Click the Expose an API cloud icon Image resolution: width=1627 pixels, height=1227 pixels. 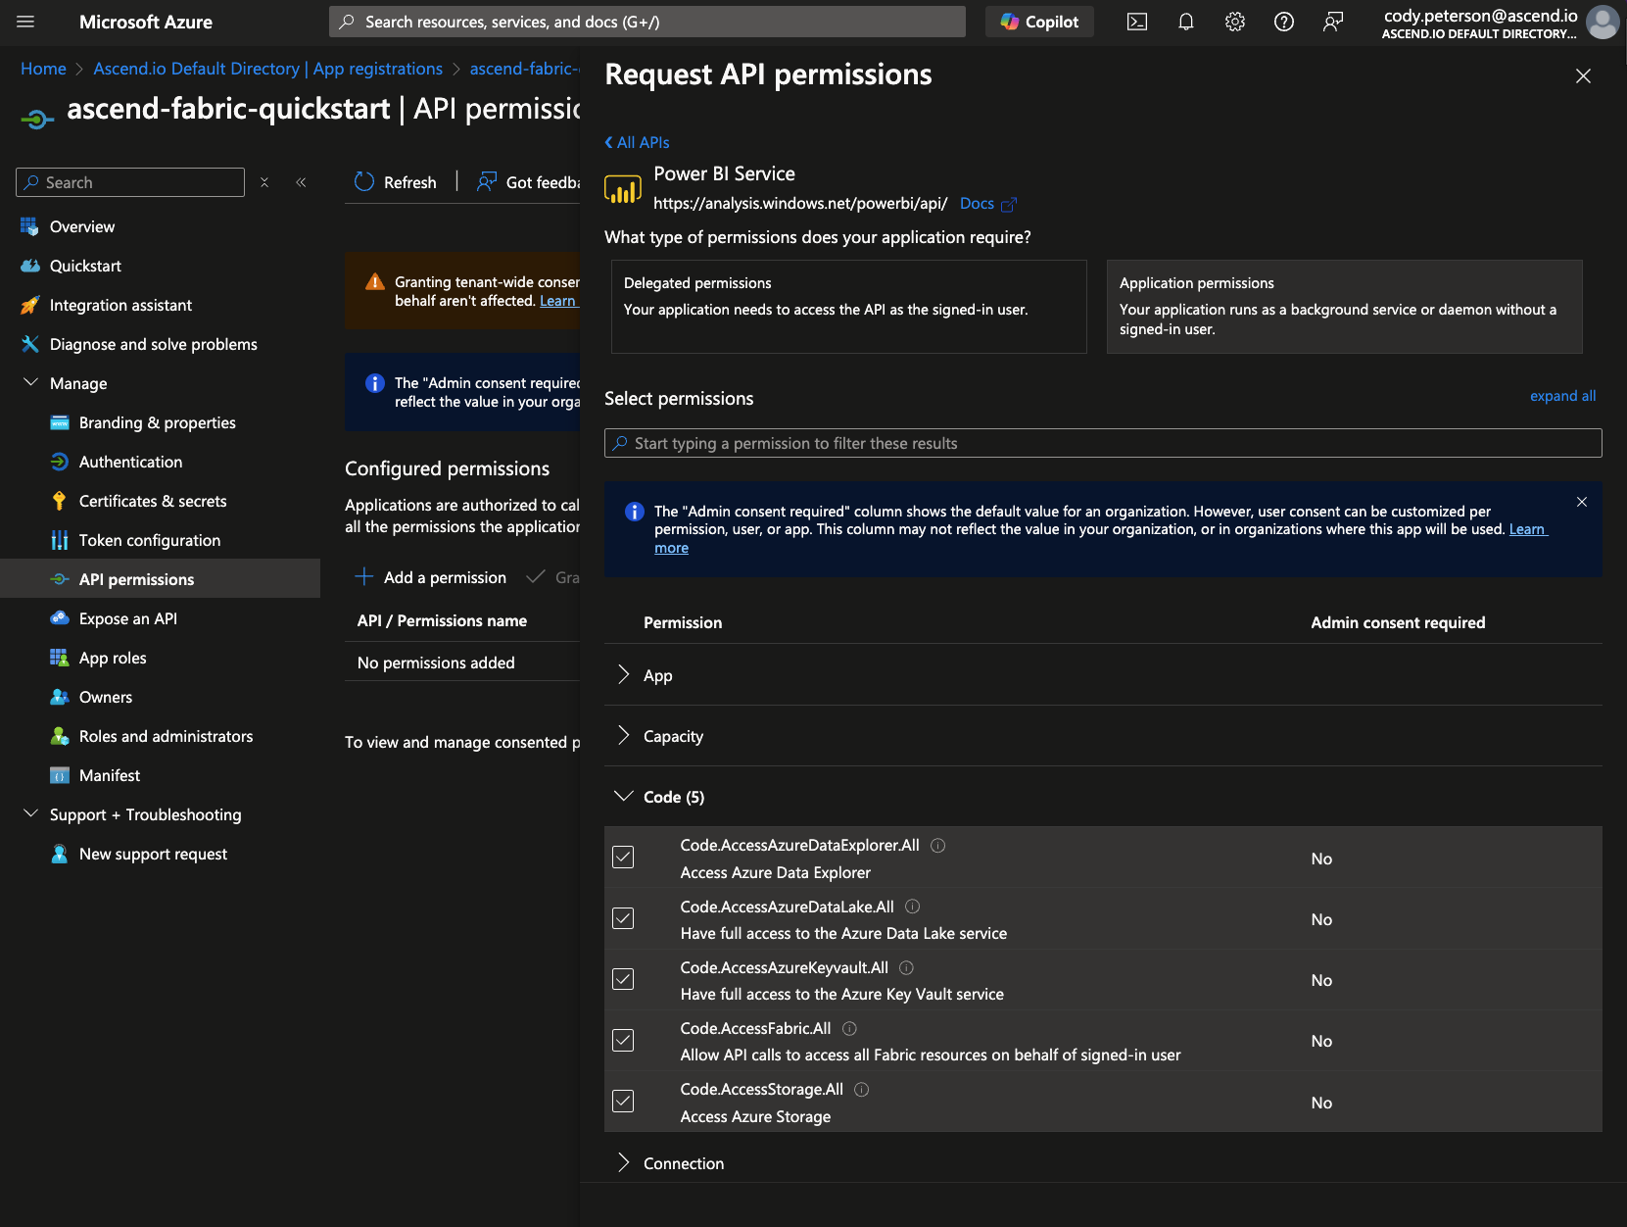click(60, 618)
